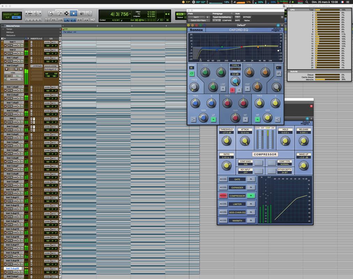Click the BYPASS button in plugin header
The height and width of the screenshot is (279, 353).
click(247, 17)
